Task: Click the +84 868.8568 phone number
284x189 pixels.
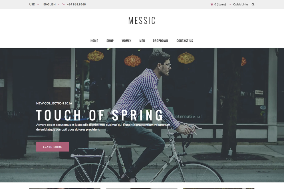Action: 76,4
